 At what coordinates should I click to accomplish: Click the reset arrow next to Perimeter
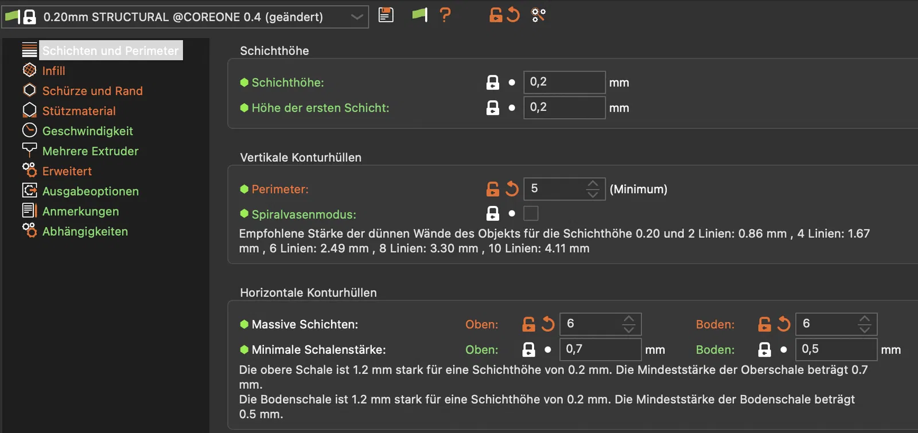(512, 189)
